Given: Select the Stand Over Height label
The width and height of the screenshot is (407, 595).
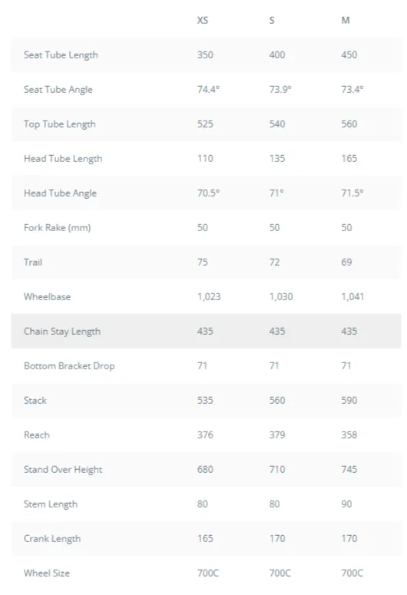Looking at the screenshot, I should pyautogui.click(x=63, y=469).
